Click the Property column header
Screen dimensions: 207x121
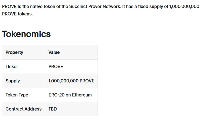[x=14, y=52]
